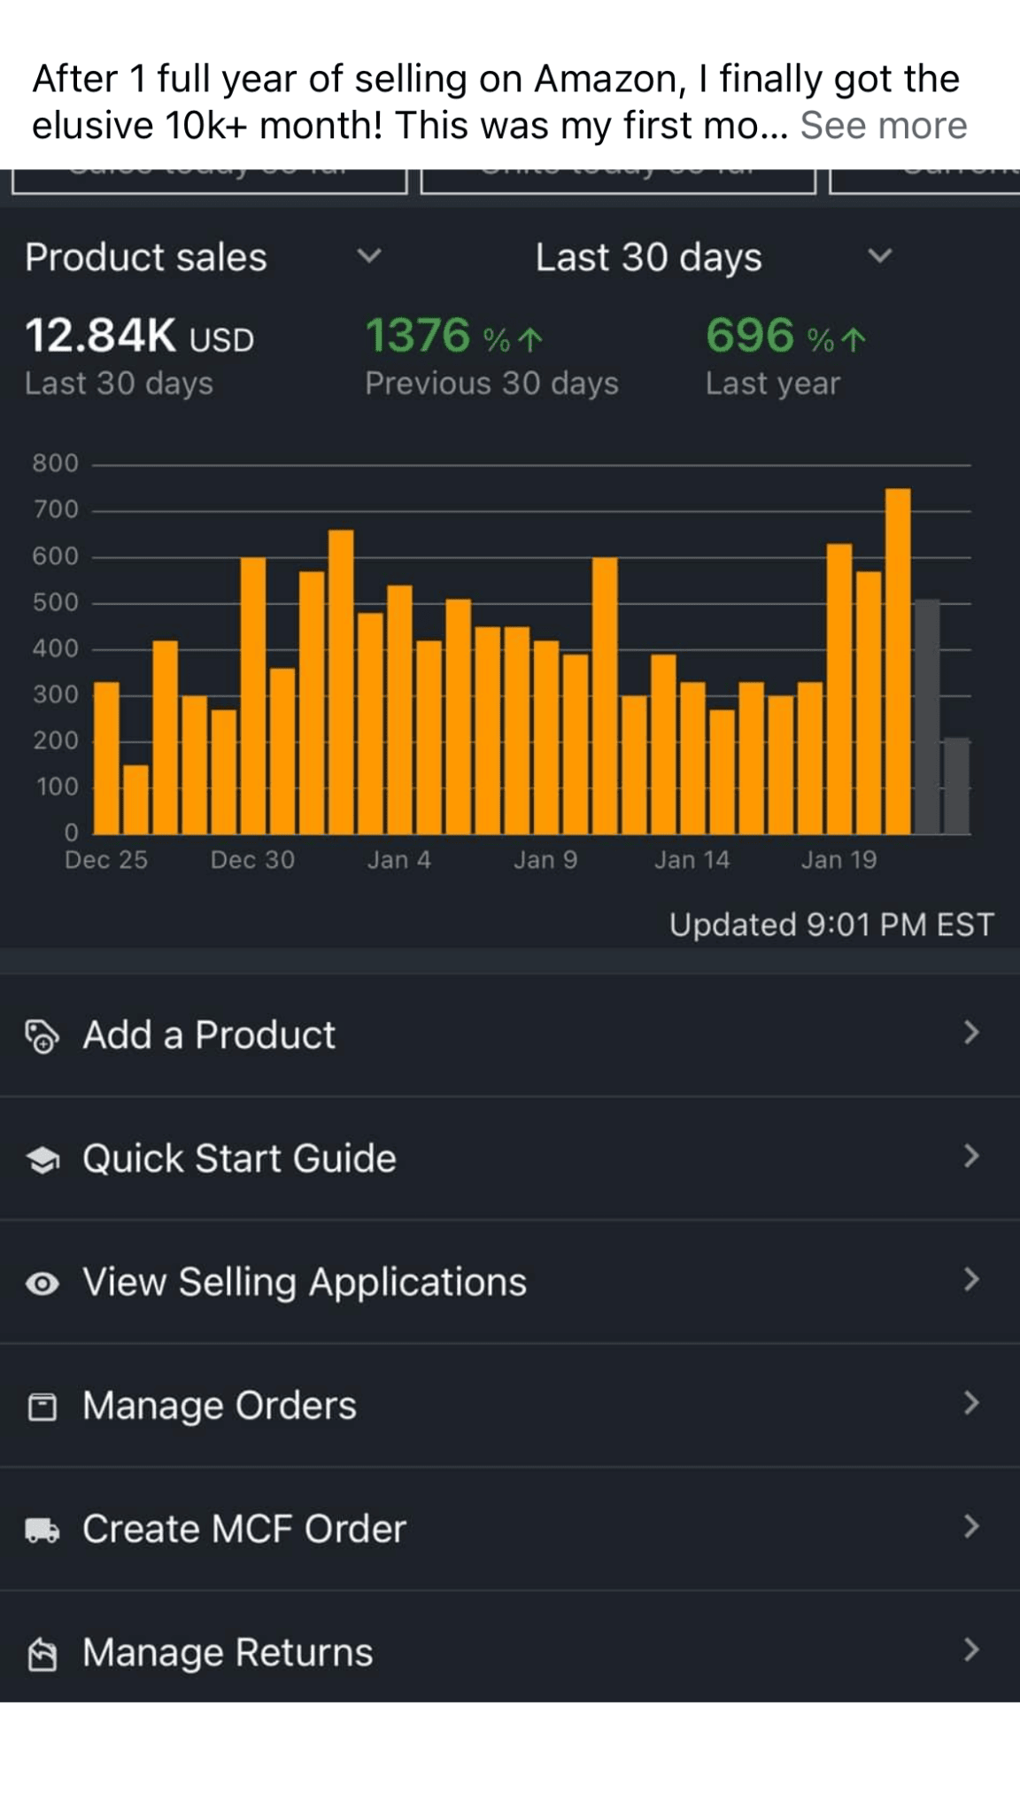Image resolution: width=1020 pixels, height=1814 pixels.
Task: Expand Add a Product chevron arrow
Action: (971, 1033)
